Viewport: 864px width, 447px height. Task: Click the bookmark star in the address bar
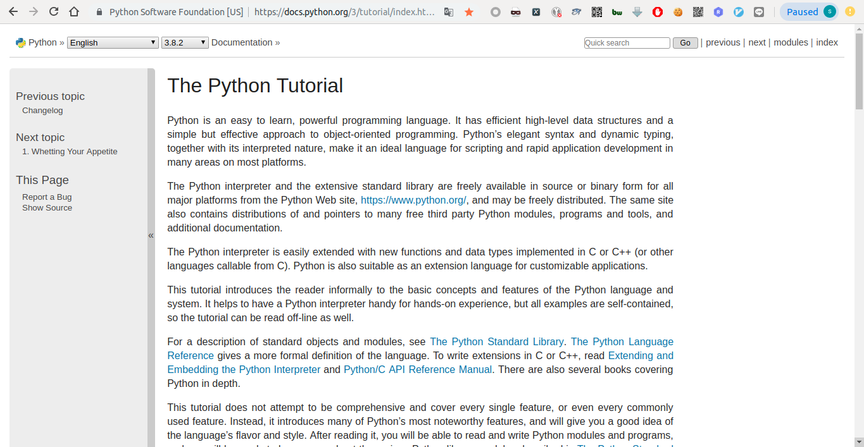[468, 11]
